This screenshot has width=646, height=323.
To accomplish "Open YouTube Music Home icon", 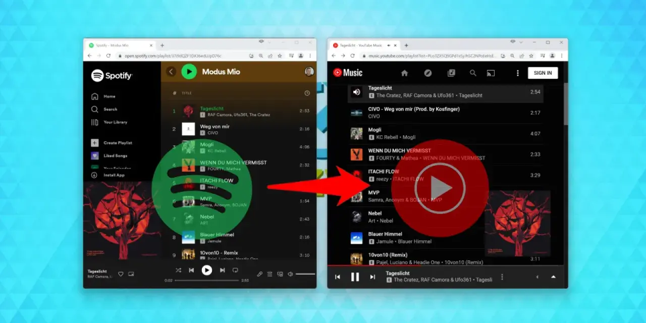I will pos(404,73).
